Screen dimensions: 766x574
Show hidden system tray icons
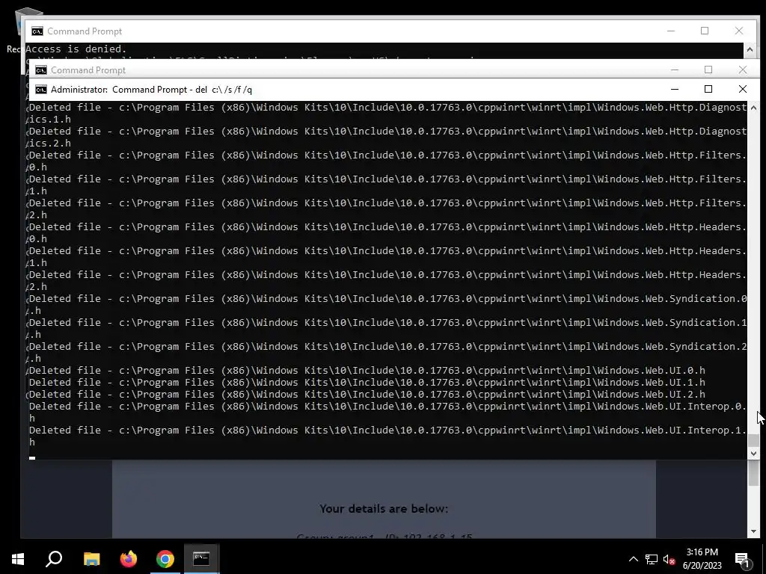[x=633, y=559]
